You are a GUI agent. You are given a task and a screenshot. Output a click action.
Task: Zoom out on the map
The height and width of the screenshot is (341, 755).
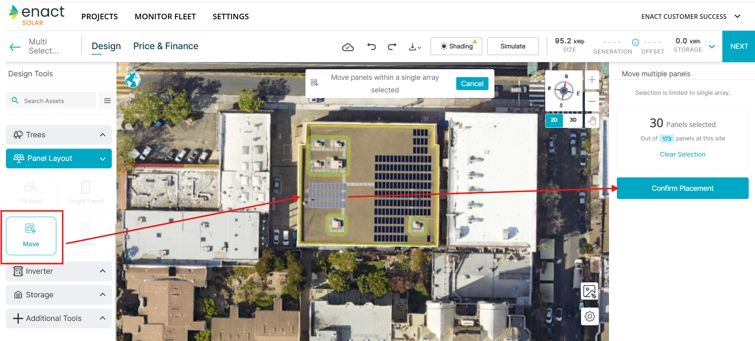point(592,101)
